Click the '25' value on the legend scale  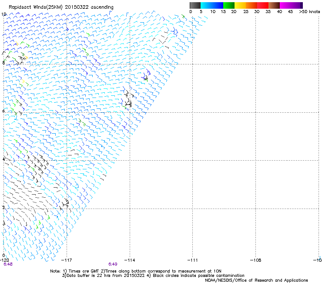pyautogui.click(x=245, y=12)
